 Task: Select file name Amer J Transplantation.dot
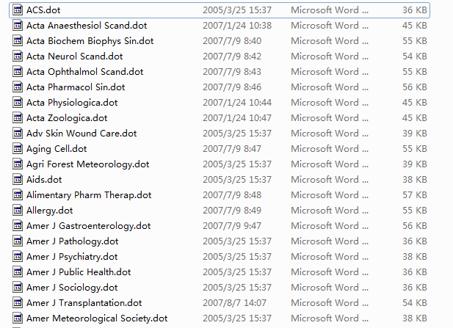84,303
